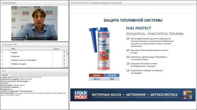This screenshot has height=110, width=197.
Task: Click Никита's chat message
Action: click(6, 83)
